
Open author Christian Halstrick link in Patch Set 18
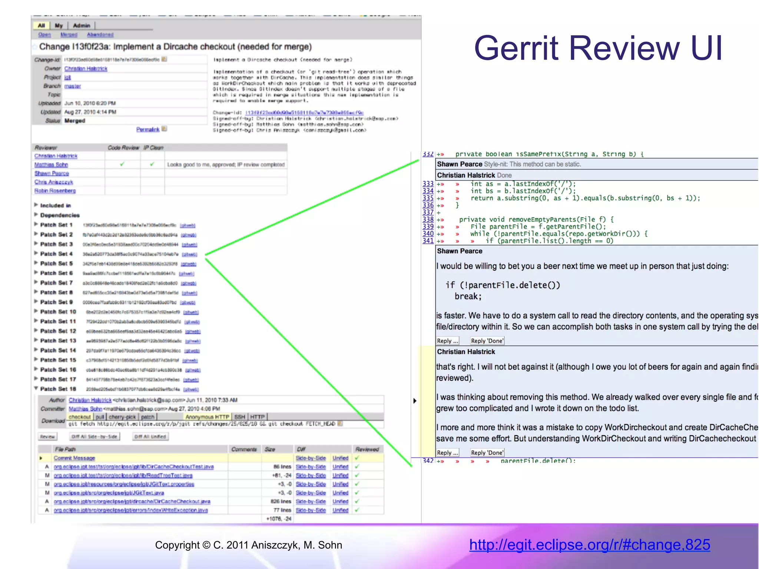coord(90,400)
